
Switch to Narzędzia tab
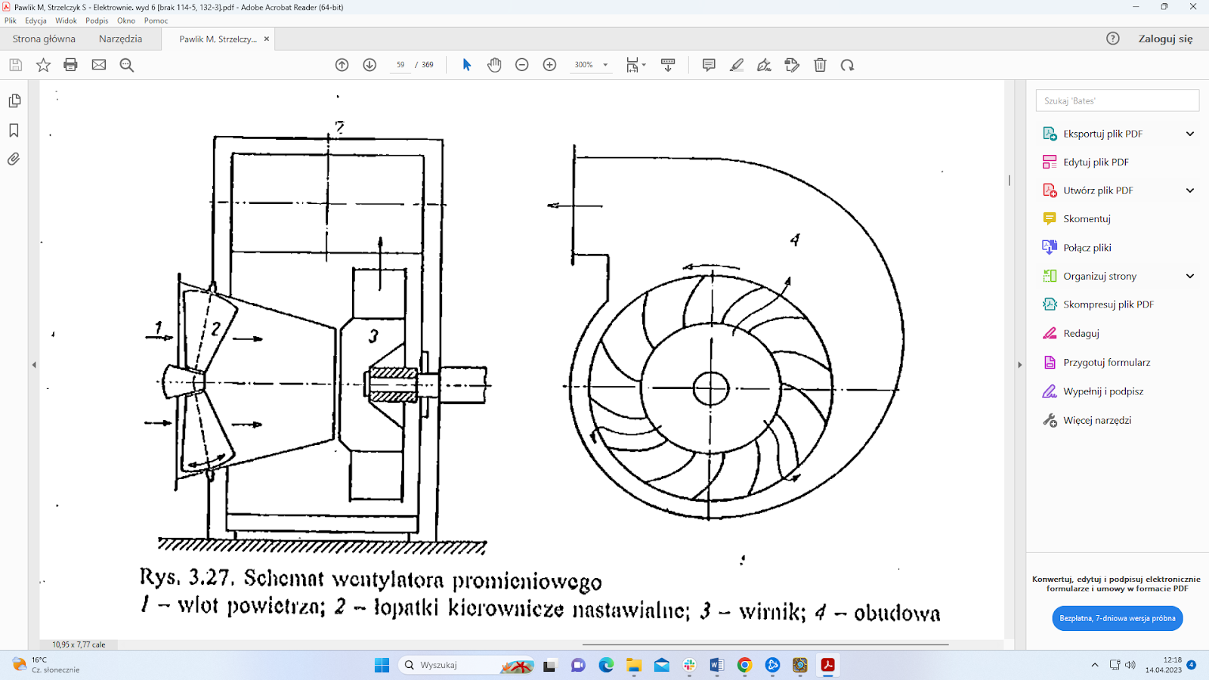click(x=120, y=39)
